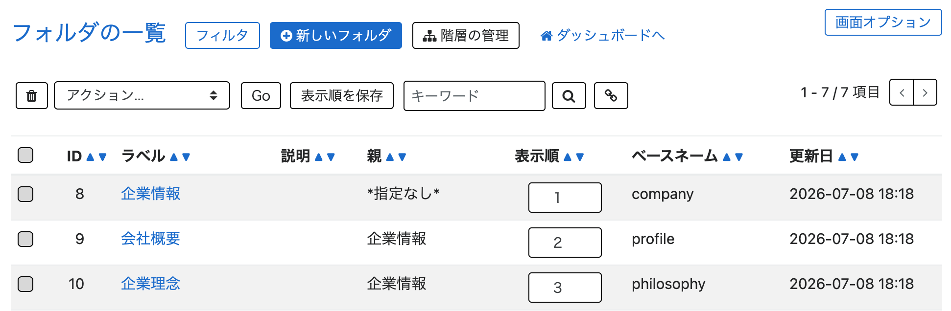Image resolution: width=951 pixels, height=311 pixels.
Task: Open the フィルタ panel
Action: [222, 35]
